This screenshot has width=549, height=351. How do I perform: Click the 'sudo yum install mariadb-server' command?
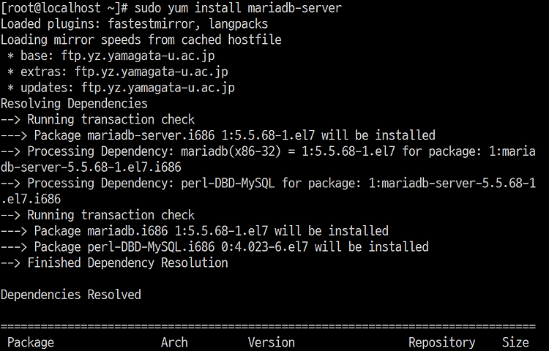[238, 8]
